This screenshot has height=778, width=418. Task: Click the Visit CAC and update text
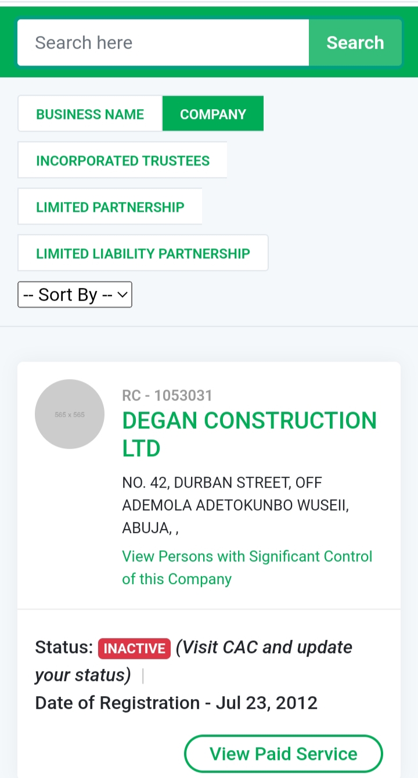pos(265,647)
